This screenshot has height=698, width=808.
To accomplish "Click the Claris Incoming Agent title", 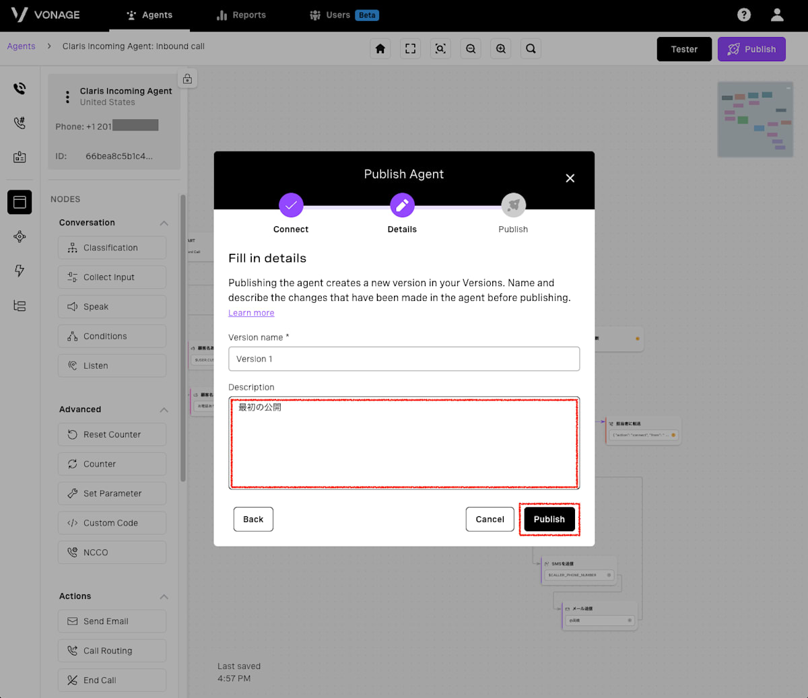I will tap(126, 91).
